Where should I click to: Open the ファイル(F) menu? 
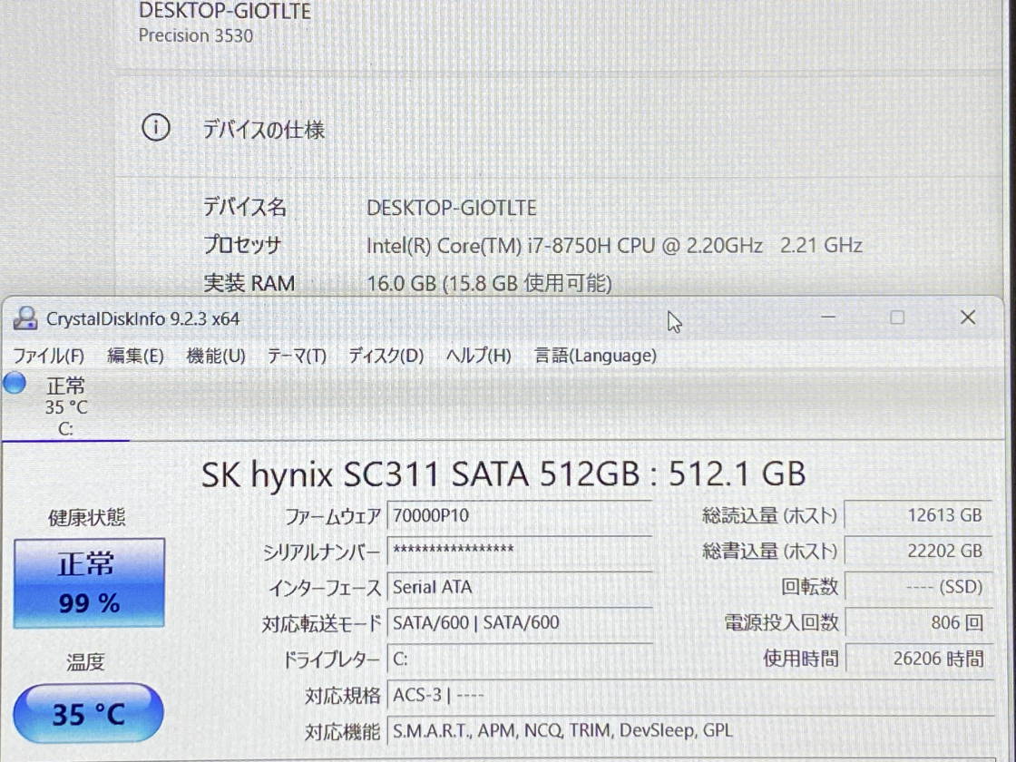click(49, 356)
